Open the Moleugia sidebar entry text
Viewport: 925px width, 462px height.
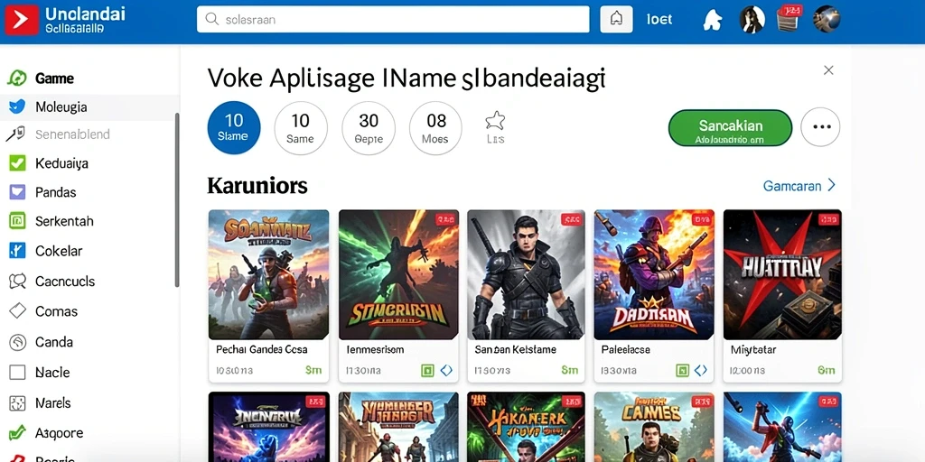pos(61,106)
